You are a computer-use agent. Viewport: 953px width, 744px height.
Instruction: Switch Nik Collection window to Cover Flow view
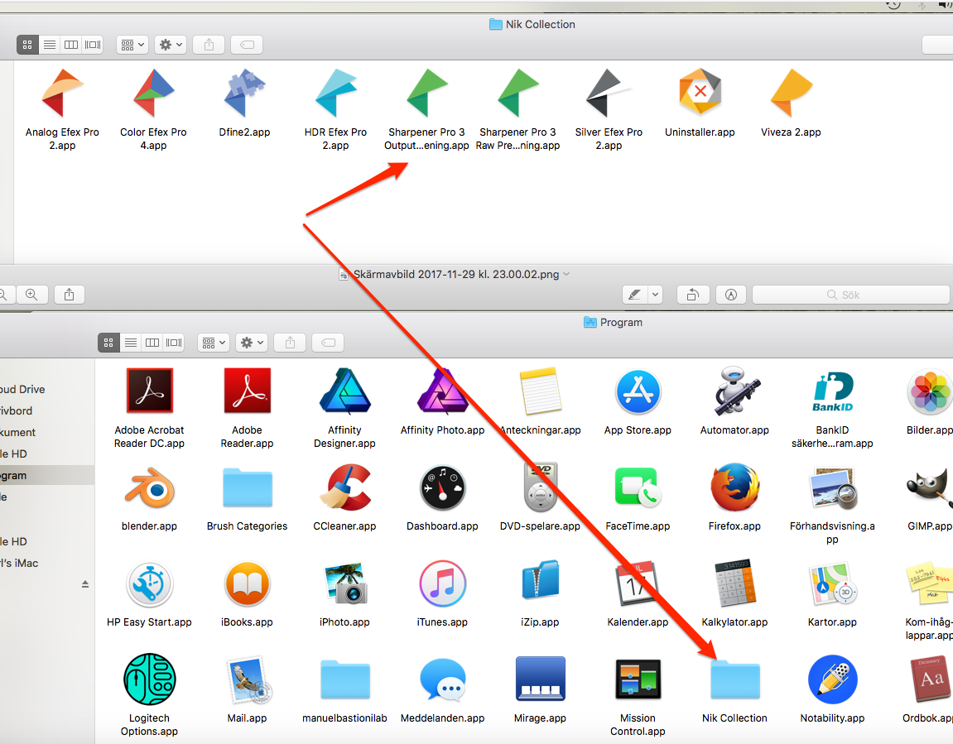tap(93, 45)
